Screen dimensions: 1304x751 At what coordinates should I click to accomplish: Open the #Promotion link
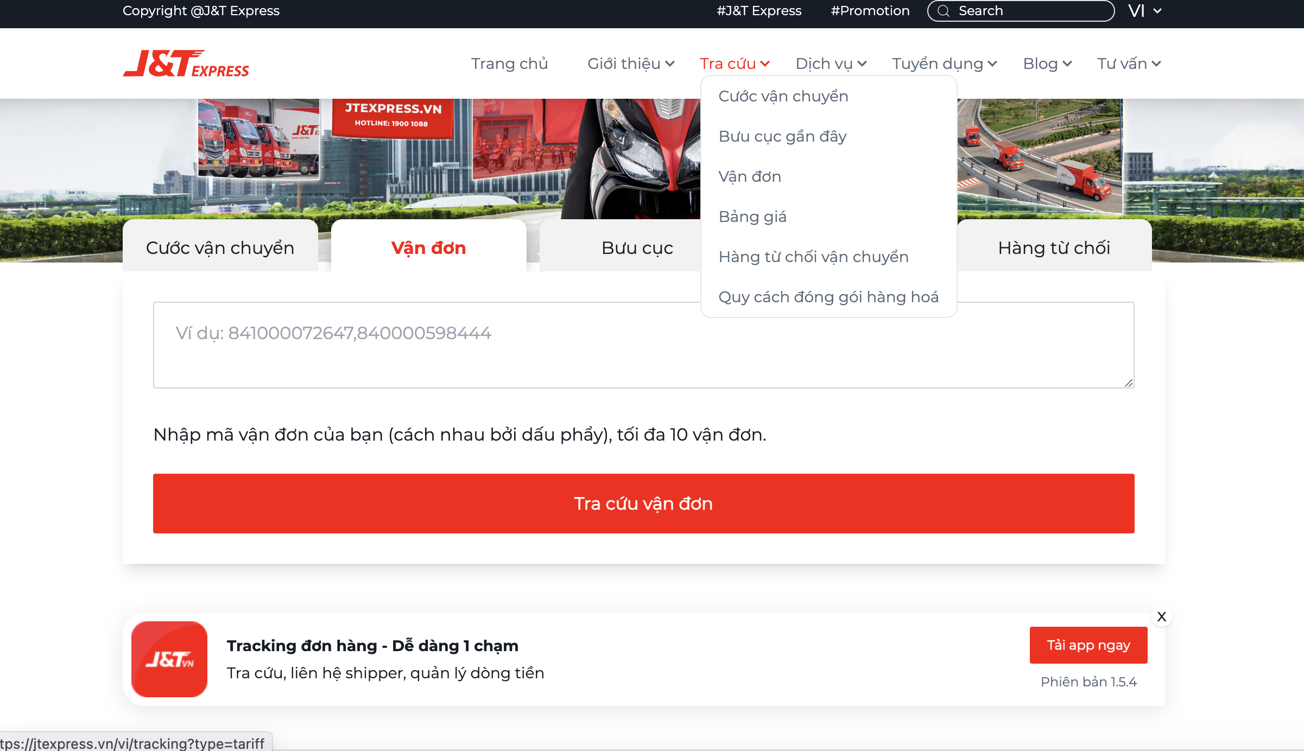tap(870, 11)
